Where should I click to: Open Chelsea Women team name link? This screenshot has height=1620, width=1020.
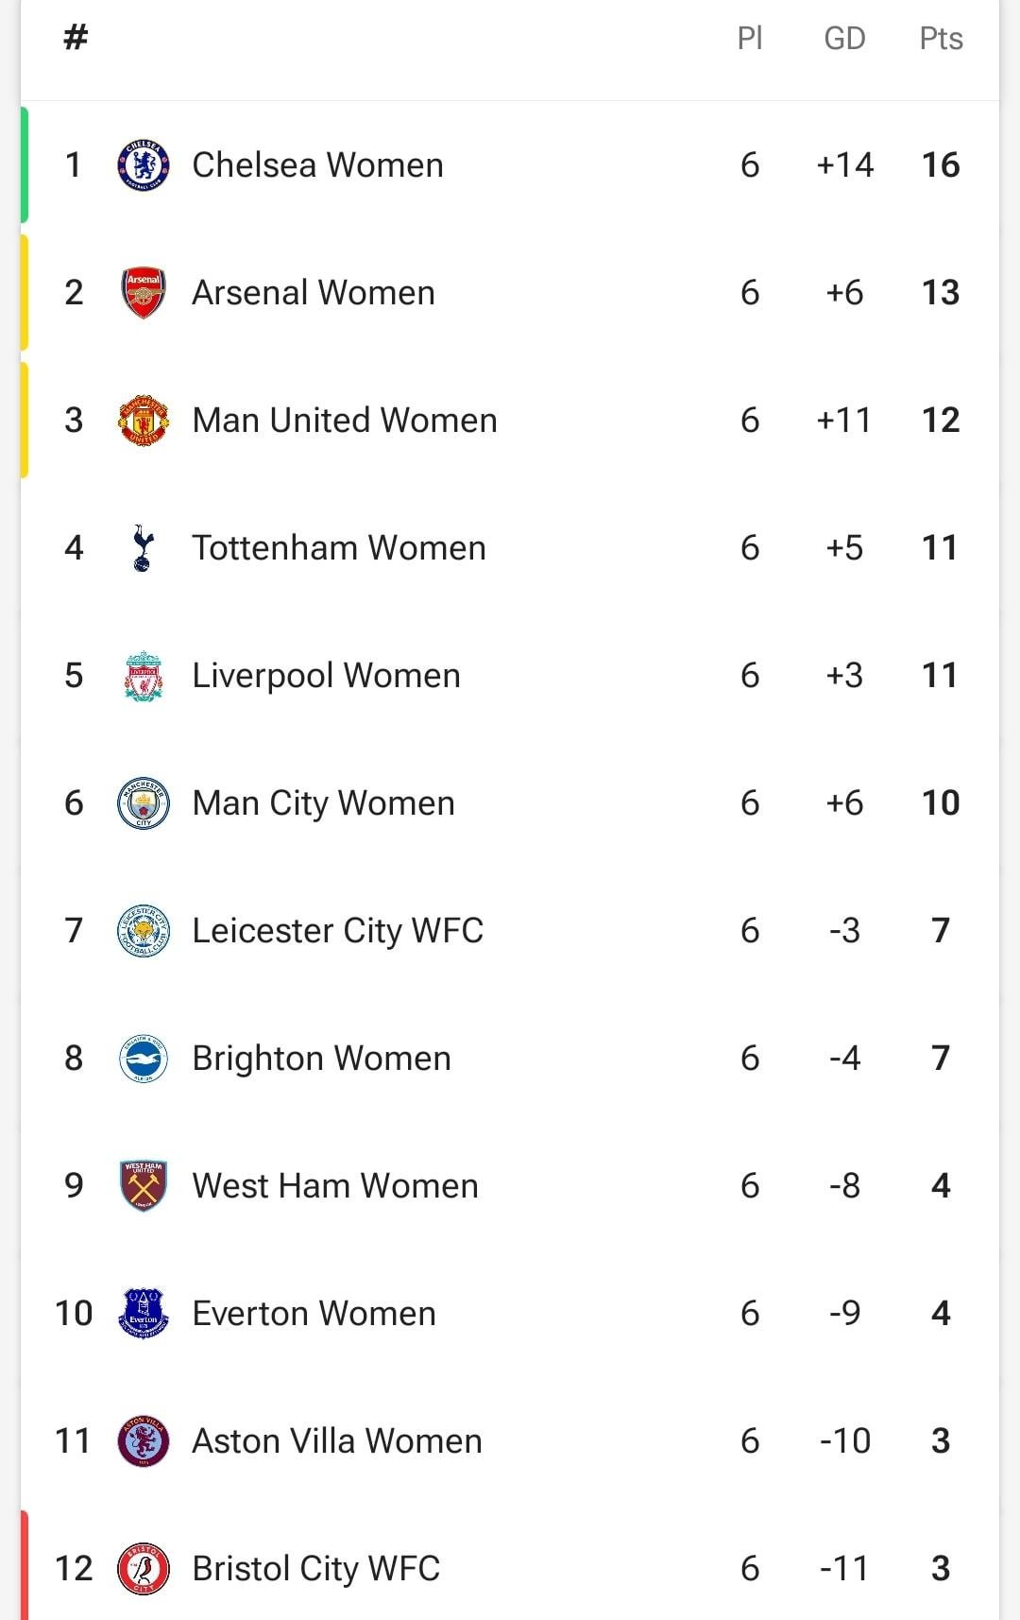pos(317,165)
